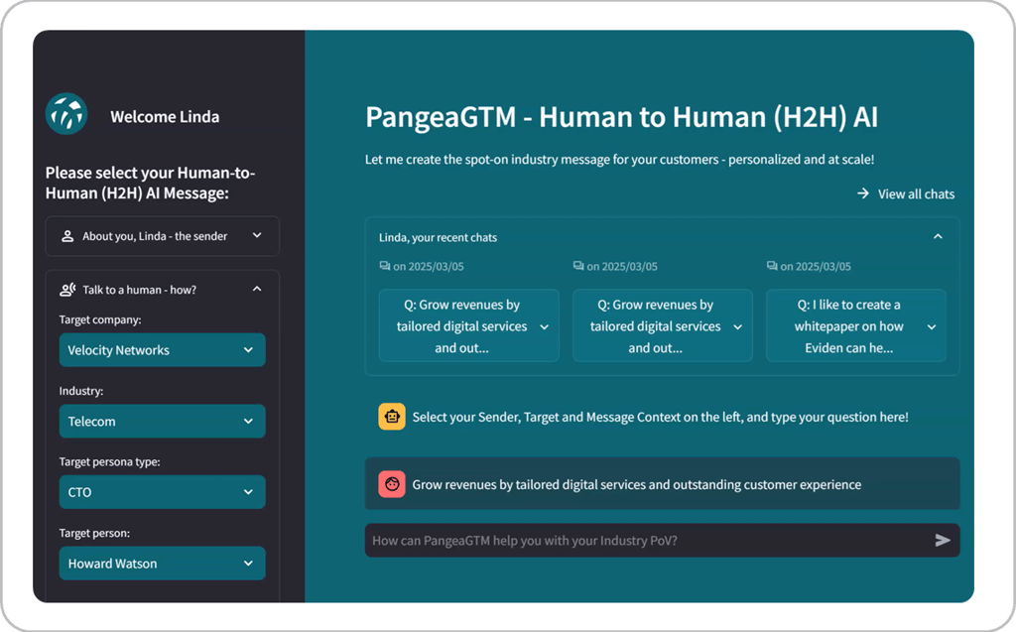
Task: Click the Target persona type: label
Action: 109,461
